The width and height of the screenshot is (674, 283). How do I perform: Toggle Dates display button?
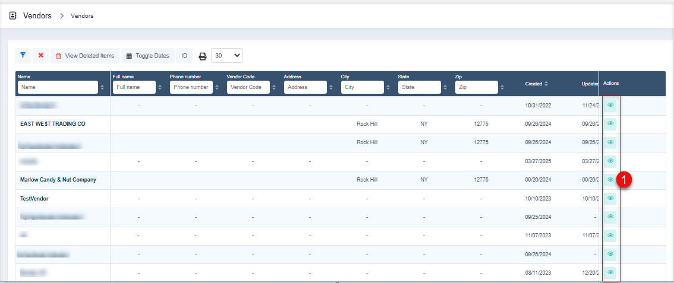pos(148,56)
